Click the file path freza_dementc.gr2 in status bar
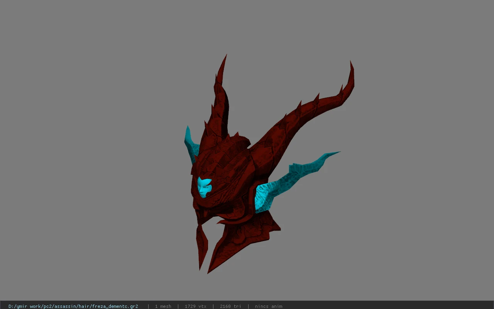The height and width of the screenshot is (309, 494). click(73, 306)
